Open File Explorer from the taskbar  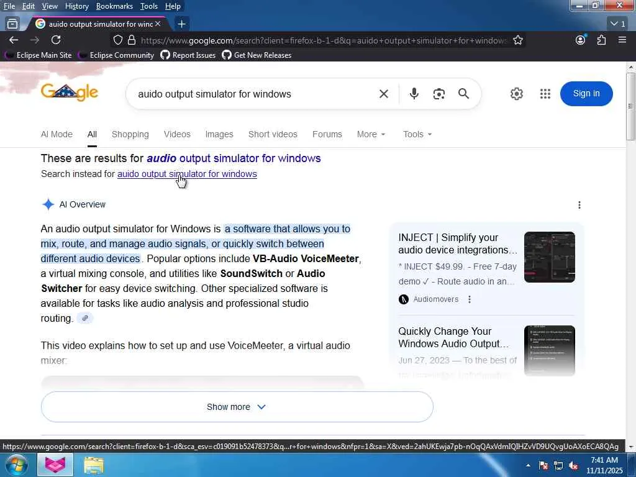click(94, 465)
